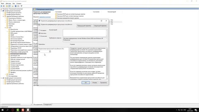
Task: Click the taskbar clock and date
Action: [190, 110]
